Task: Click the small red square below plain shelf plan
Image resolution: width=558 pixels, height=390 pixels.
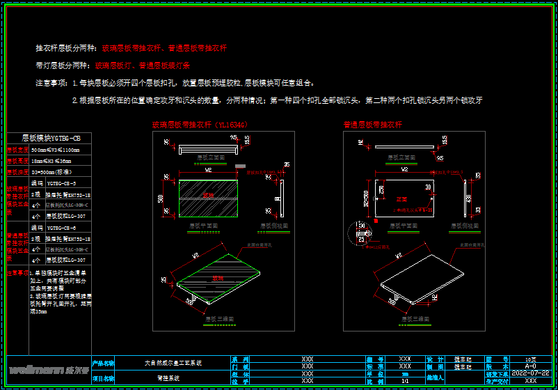Action: pos(376,221)
